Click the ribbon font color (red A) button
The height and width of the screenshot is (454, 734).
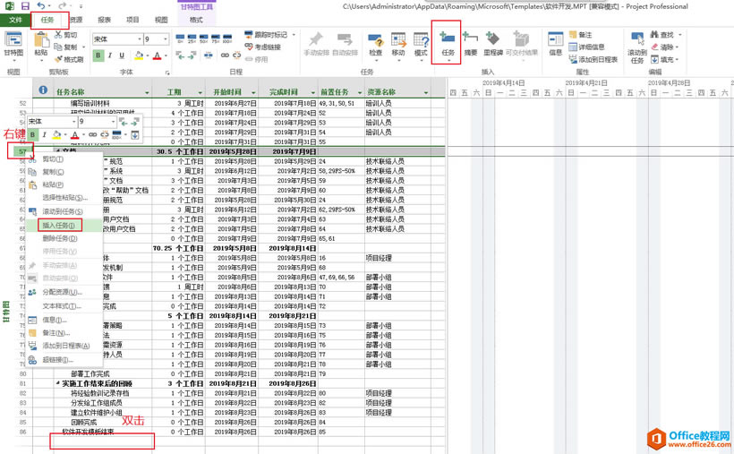(157, 56)
